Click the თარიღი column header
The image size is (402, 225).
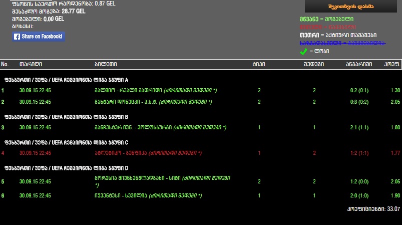point(31,64)
